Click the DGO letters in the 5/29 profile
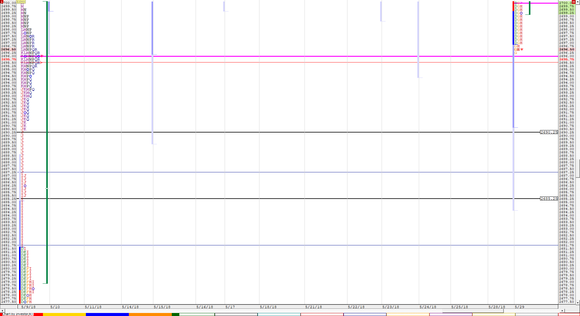 [518, 13]
